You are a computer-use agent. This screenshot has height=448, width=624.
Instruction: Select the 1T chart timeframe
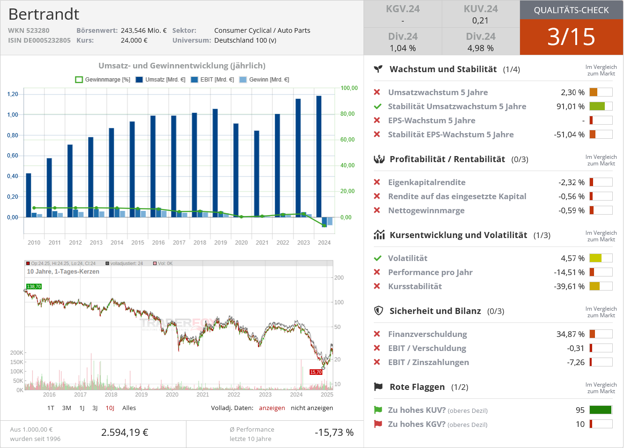[51, 408]
